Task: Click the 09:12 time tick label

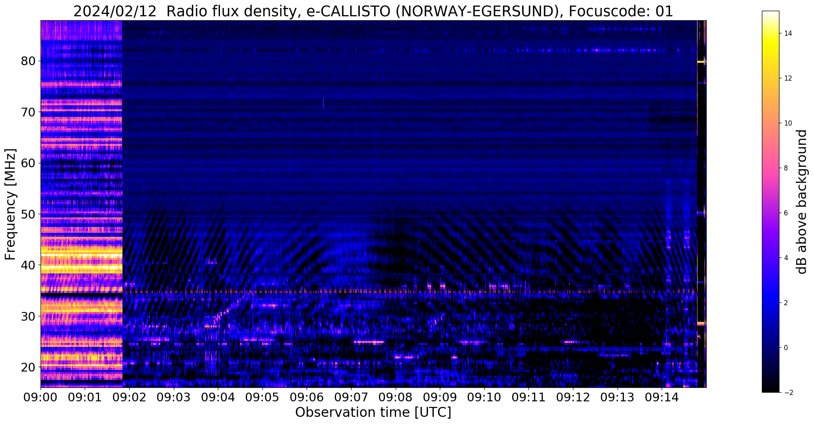Action: click(x=573, y=397)
